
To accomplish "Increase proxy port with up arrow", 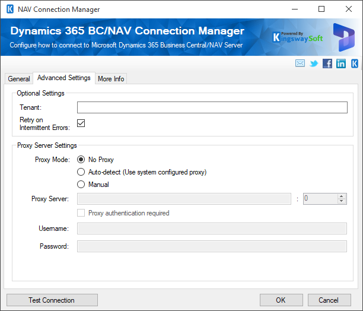I will (x=342, y=196).
